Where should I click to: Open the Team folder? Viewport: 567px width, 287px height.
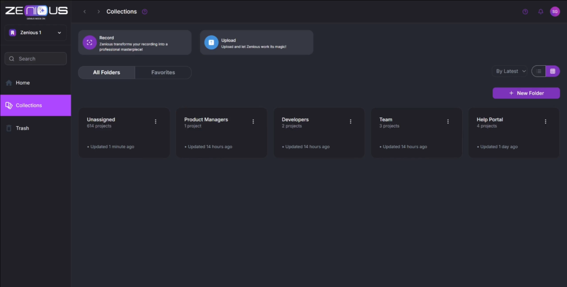tap(416, 133)
